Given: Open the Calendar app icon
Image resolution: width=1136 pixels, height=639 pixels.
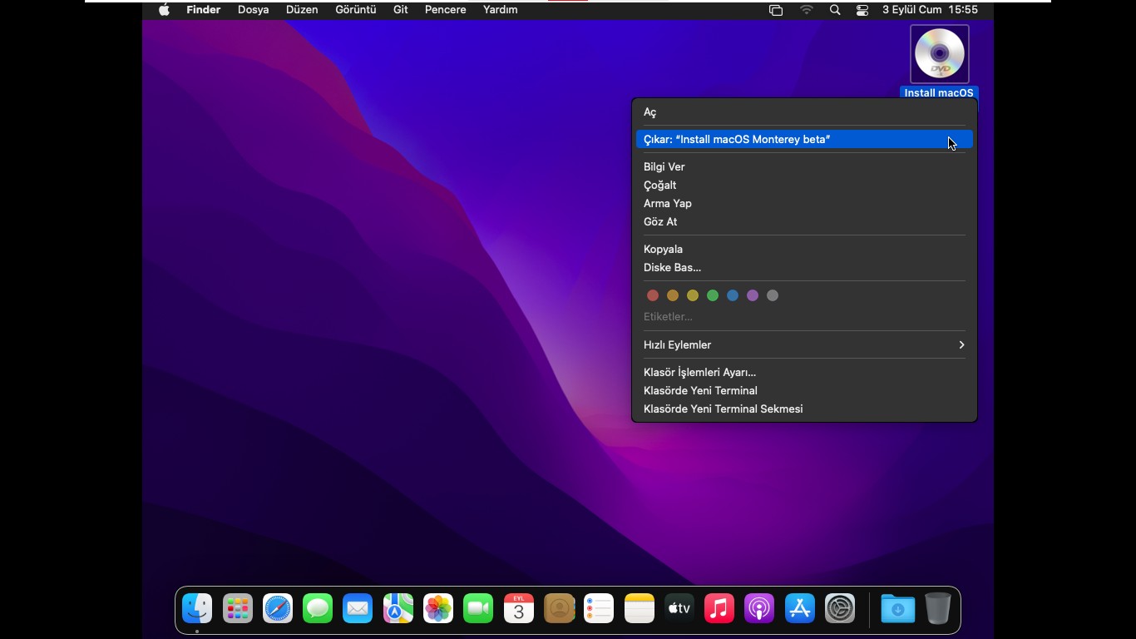Looking at the screenshot, I should pyautogui.click(x=519, y=609).
